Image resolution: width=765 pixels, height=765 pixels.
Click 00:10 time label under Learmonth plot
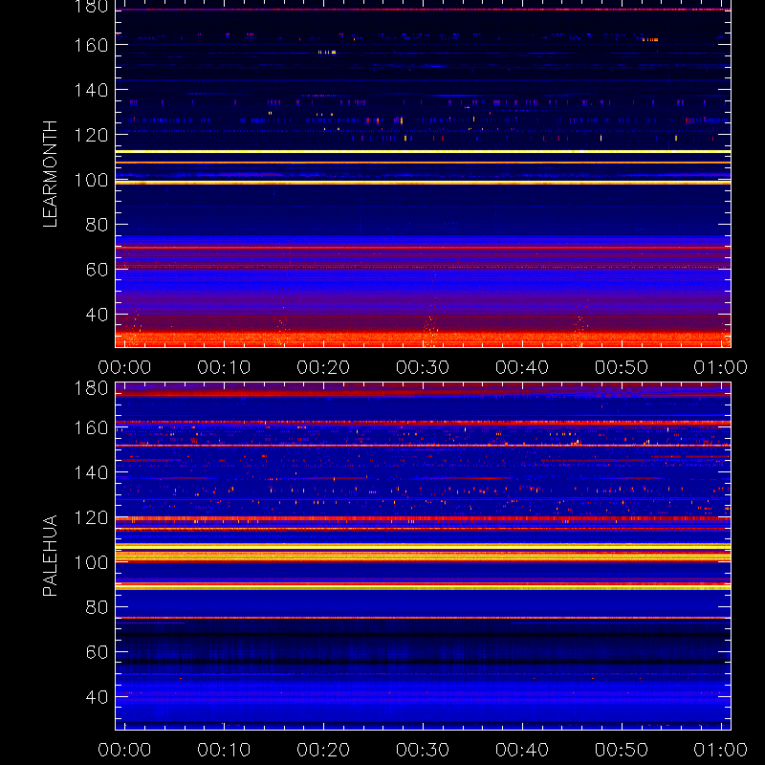224,367
